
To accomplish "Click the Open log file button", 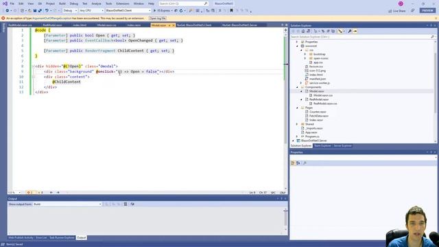I will [157, 19].
